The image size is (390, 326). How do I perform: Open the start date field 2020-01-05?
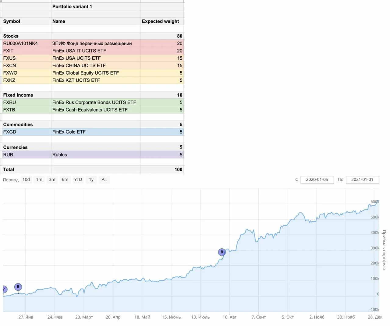(317, 179)
